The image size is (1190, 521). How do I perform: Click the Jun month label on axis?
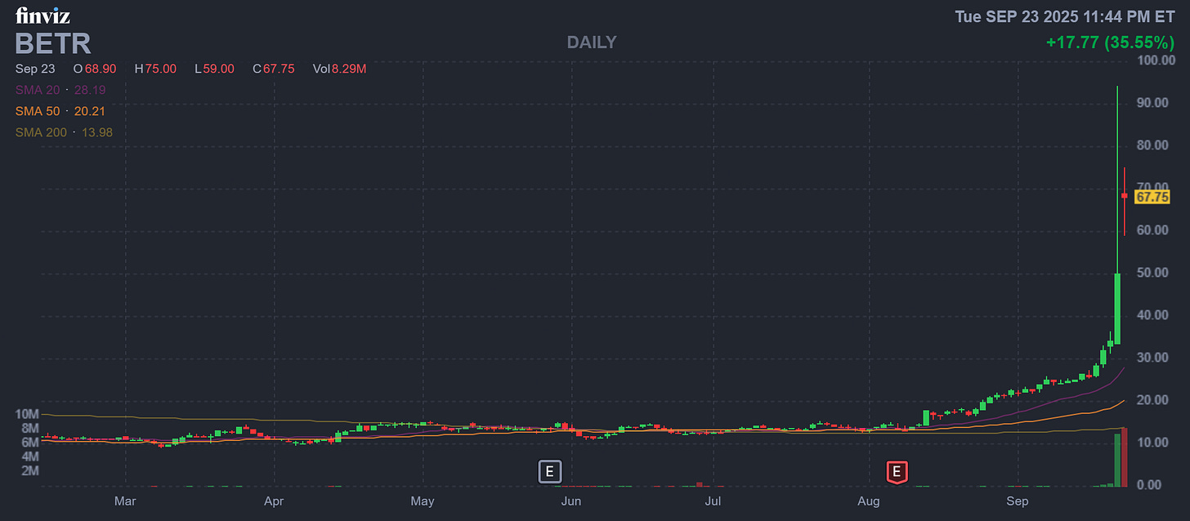click(571, 501)
